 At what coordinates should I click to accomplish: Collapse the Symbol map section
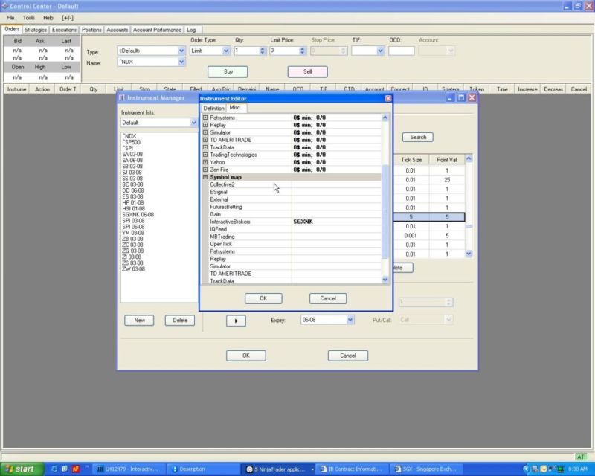[205, 177]
